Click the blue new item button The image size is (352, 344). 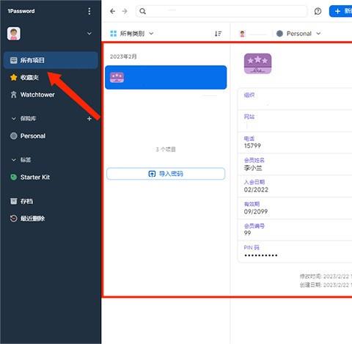341,11
